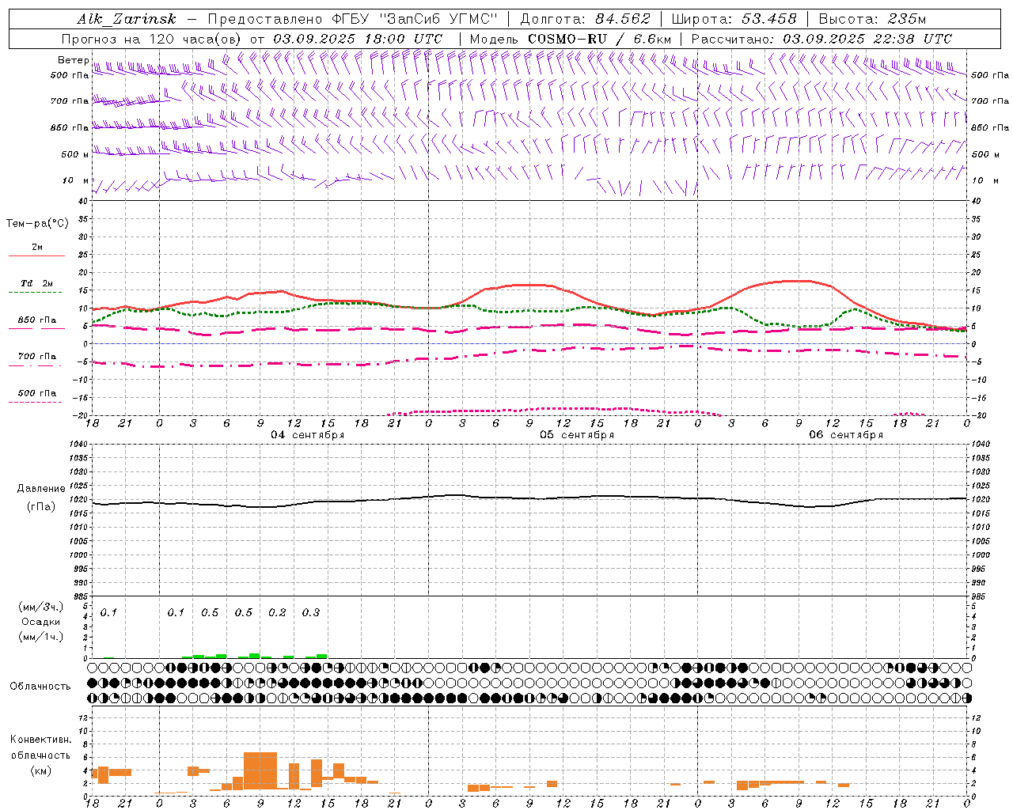Click the Тем-ра(°C) axis title
1013x810 pixels.
click(x=37, y=224)
